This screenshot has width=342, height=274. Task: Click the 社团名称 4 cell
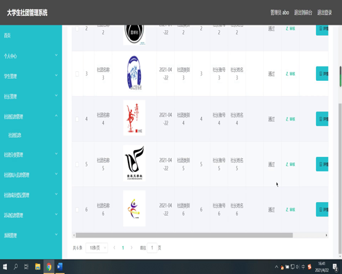(x=103, y=119)
